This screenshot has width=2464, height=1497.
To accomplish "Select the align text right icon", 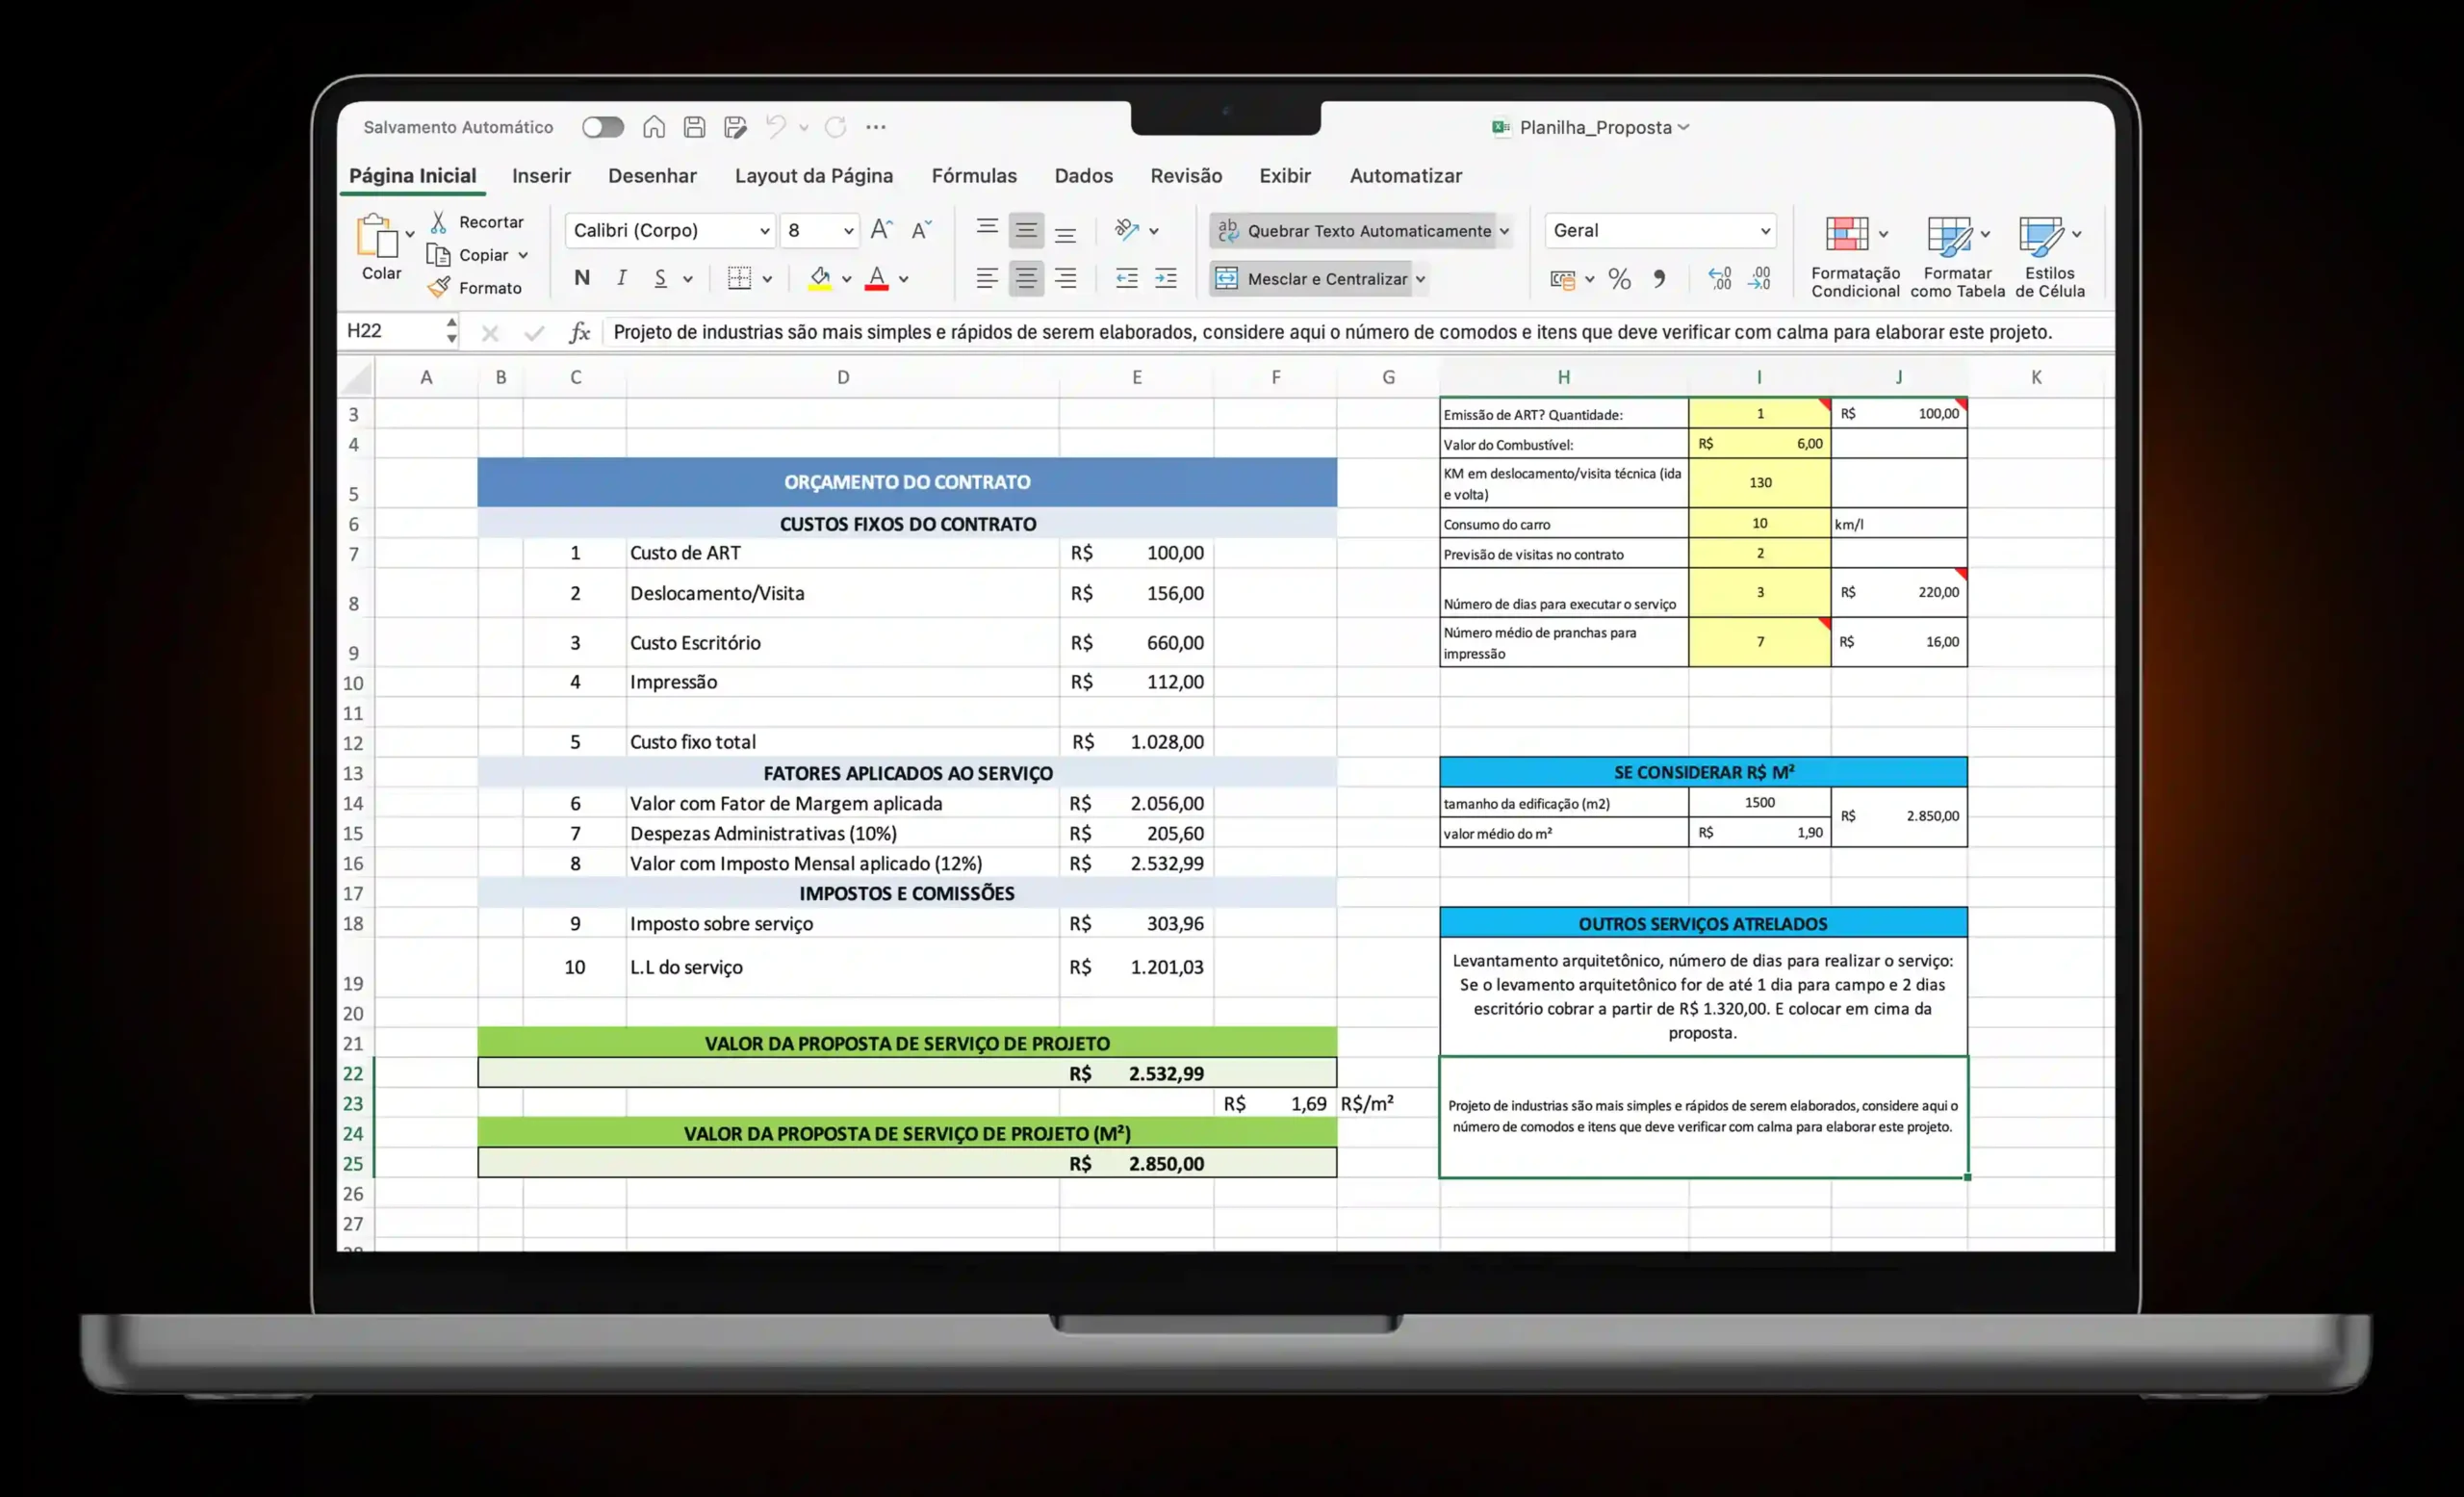I will [1066, 279].
